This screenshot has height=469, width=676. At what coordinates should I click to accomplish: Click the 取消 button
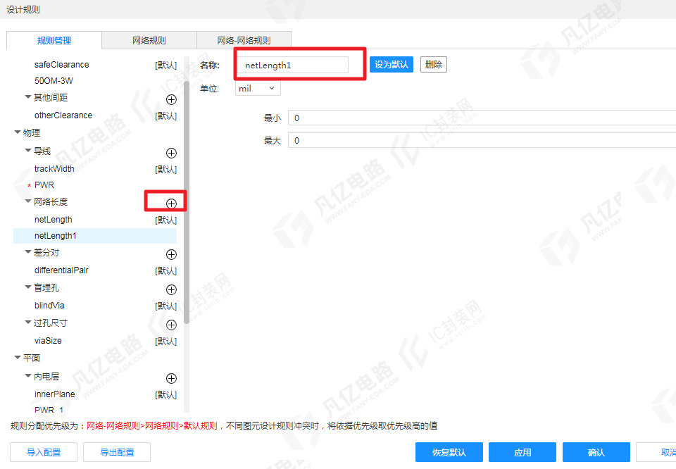tap(656, 452)
